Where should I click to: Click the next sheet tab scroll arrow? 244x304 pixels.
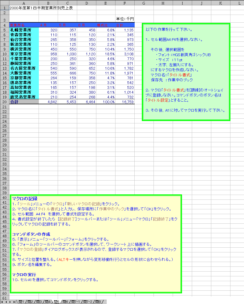[10, 302]
